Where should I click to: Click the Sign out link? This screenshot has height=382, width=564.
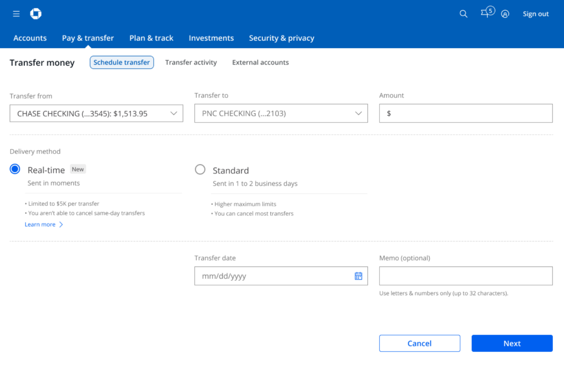click(x=536, y=14)
